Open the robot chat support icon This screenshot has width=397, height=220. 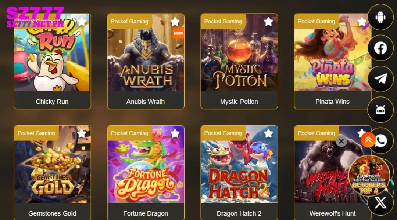click(x=380, y=110)
